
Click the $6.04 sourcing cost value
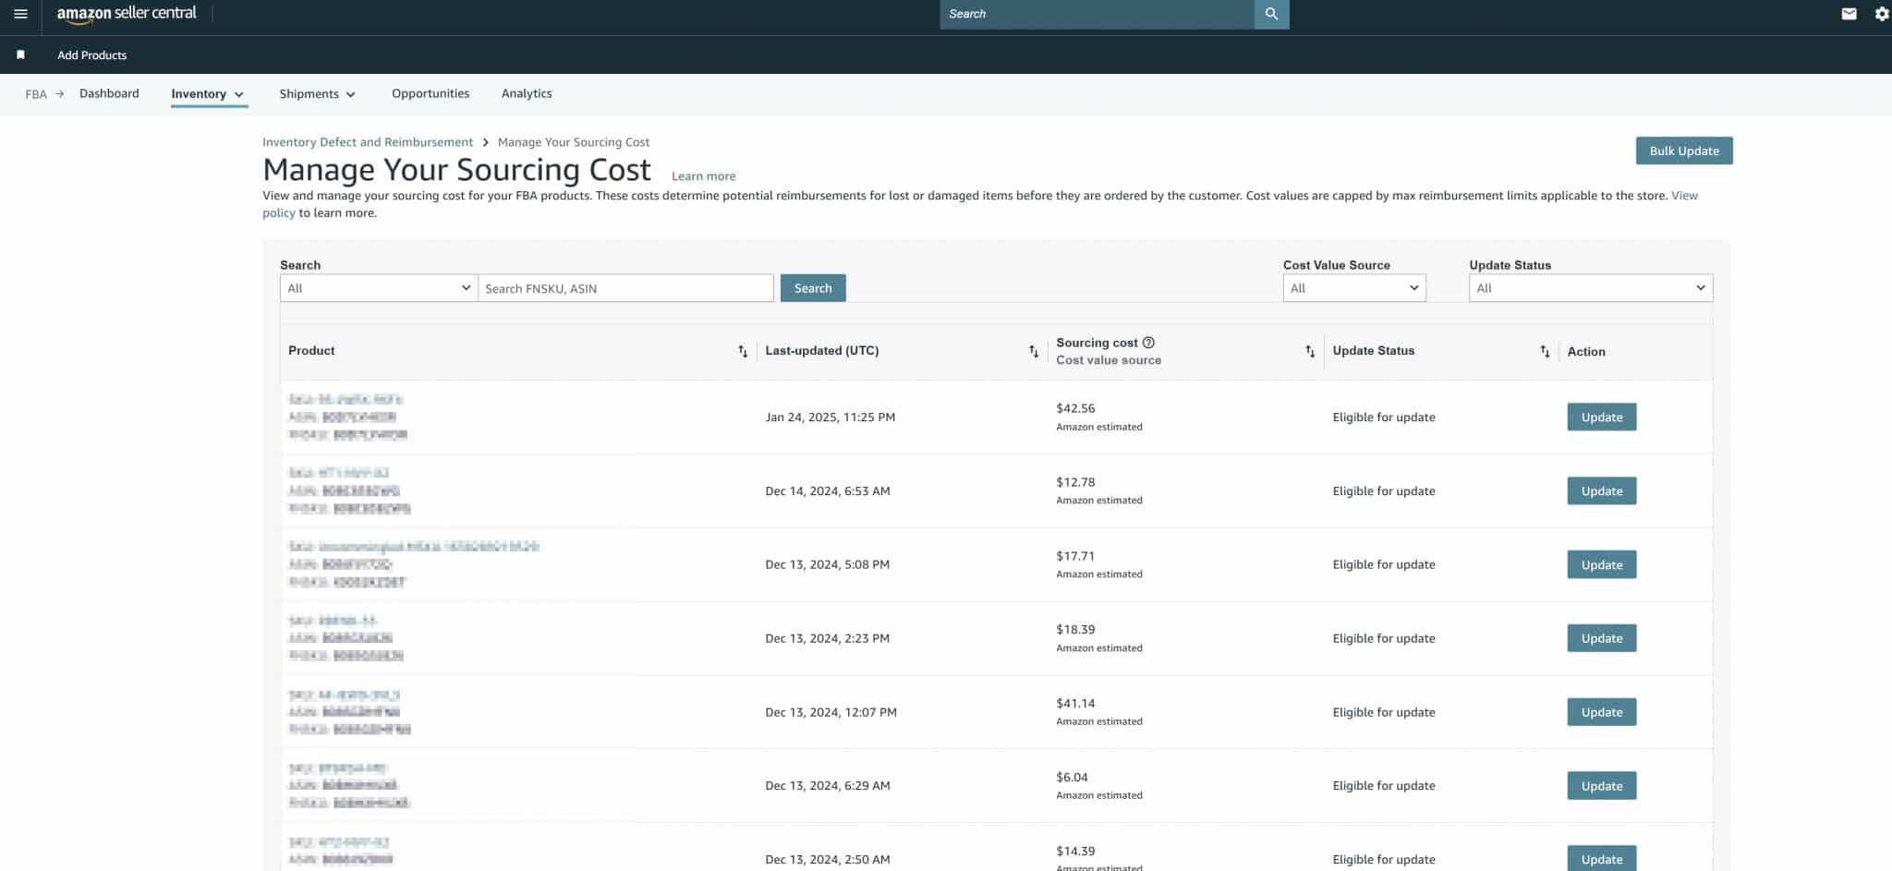[1072, 778]
